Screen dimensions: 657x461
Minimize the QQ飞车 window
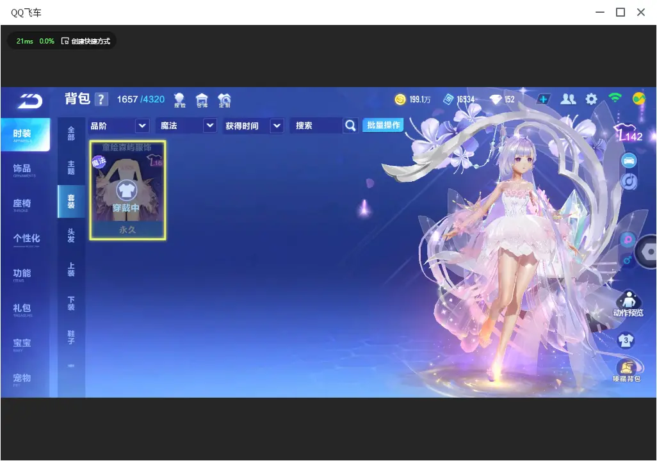pos(600,13)
